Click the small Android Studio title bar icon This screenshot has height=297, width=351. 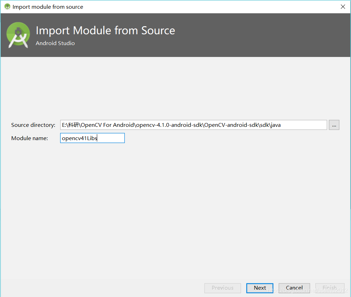tap(7, 7)
